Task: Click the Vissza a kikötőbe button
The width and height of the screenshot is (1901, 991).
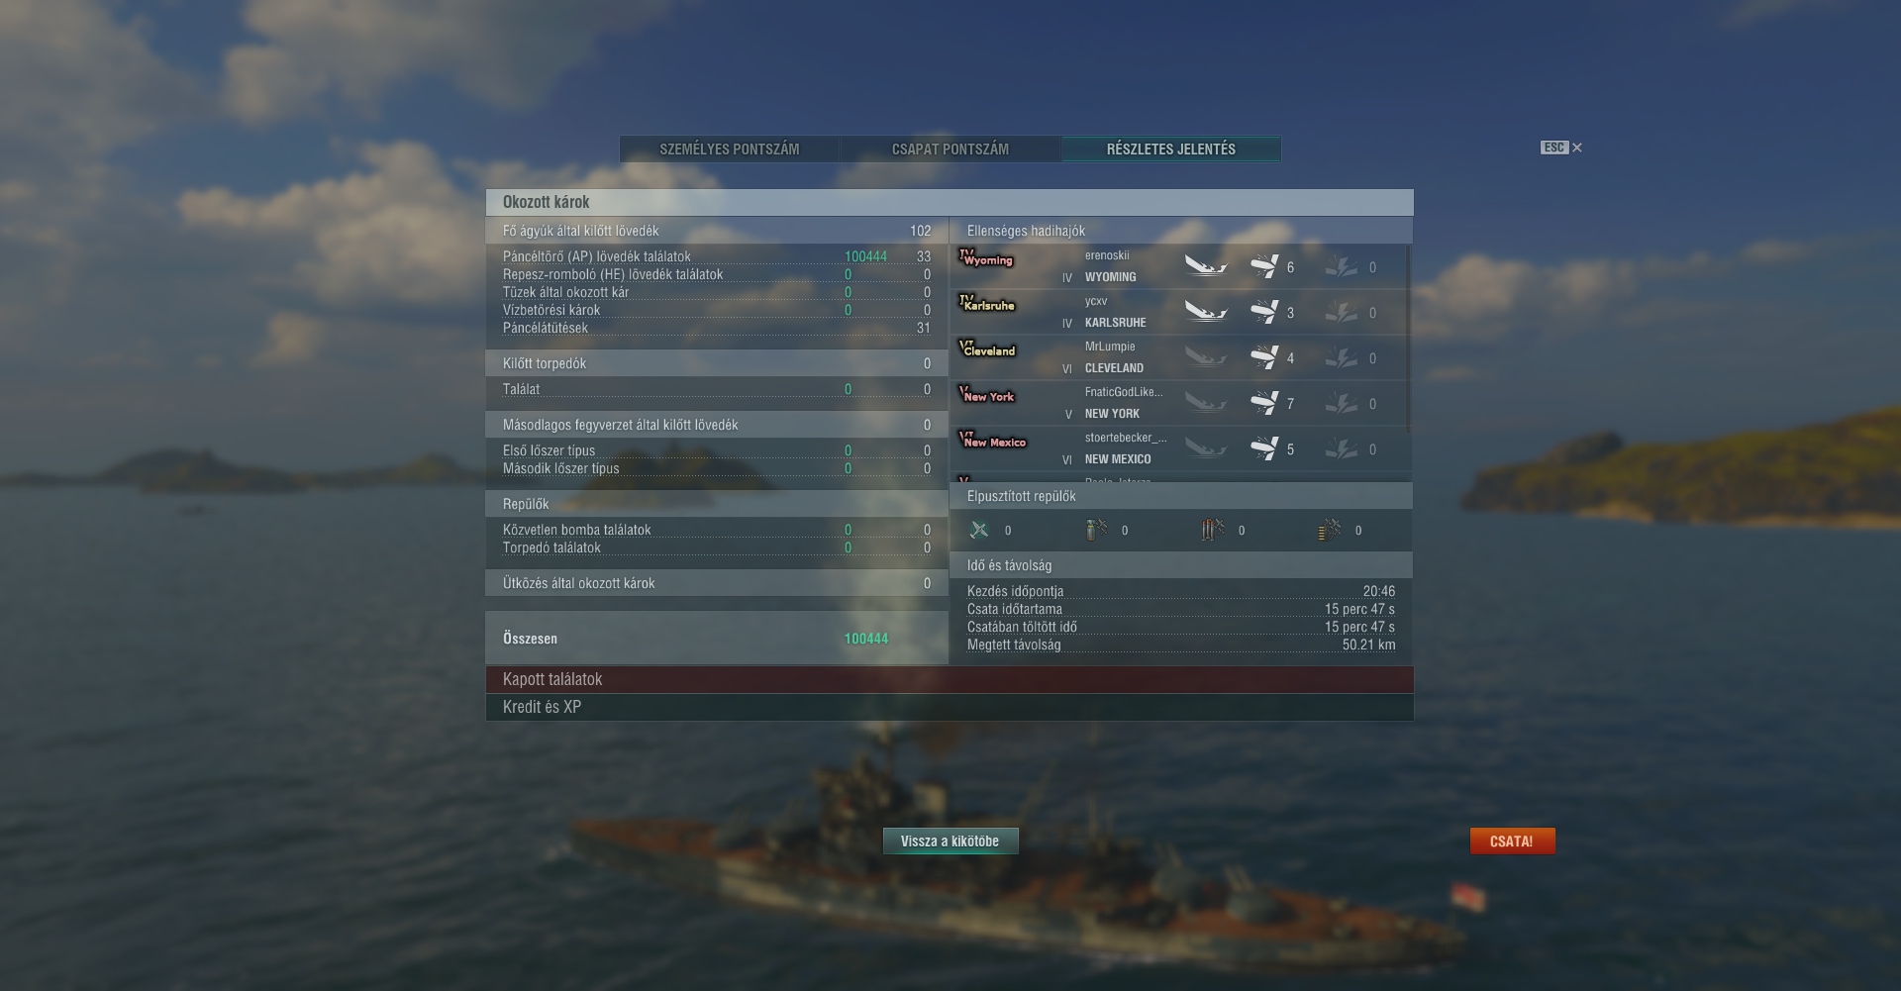Action: [950, 841]
